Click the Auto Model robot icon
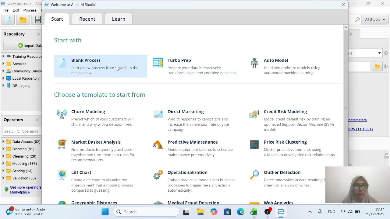This screenshot has height=219, width=390. (254, 63)
